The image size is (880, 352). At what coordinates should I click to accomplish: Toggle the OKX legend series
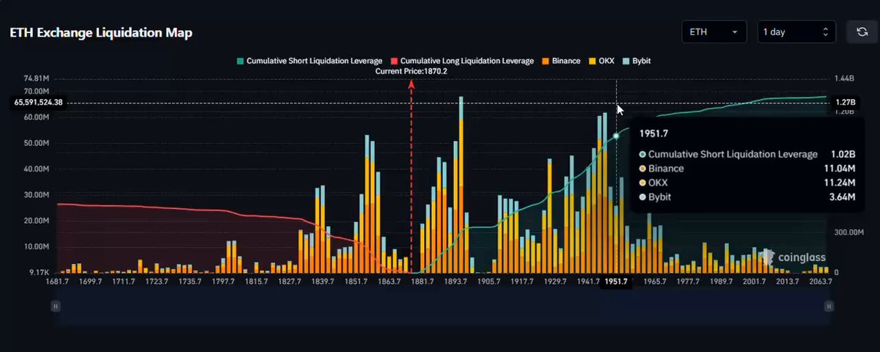(x=601, y=61)
